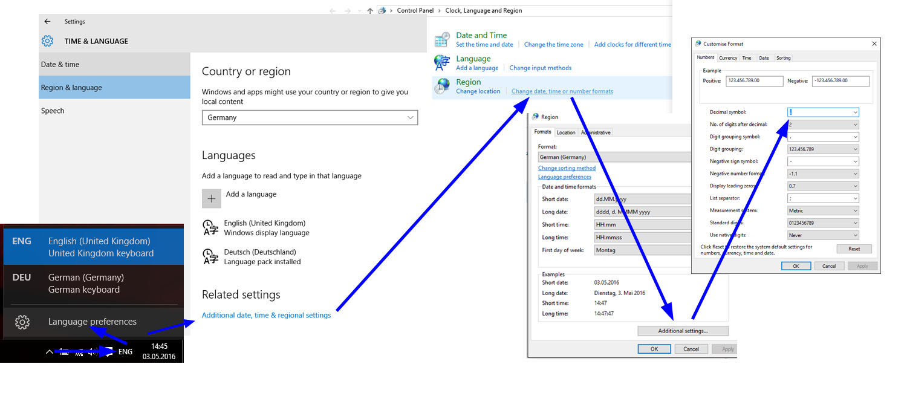
Task: Select the Numbers tab
Action: tap(706, 57)
